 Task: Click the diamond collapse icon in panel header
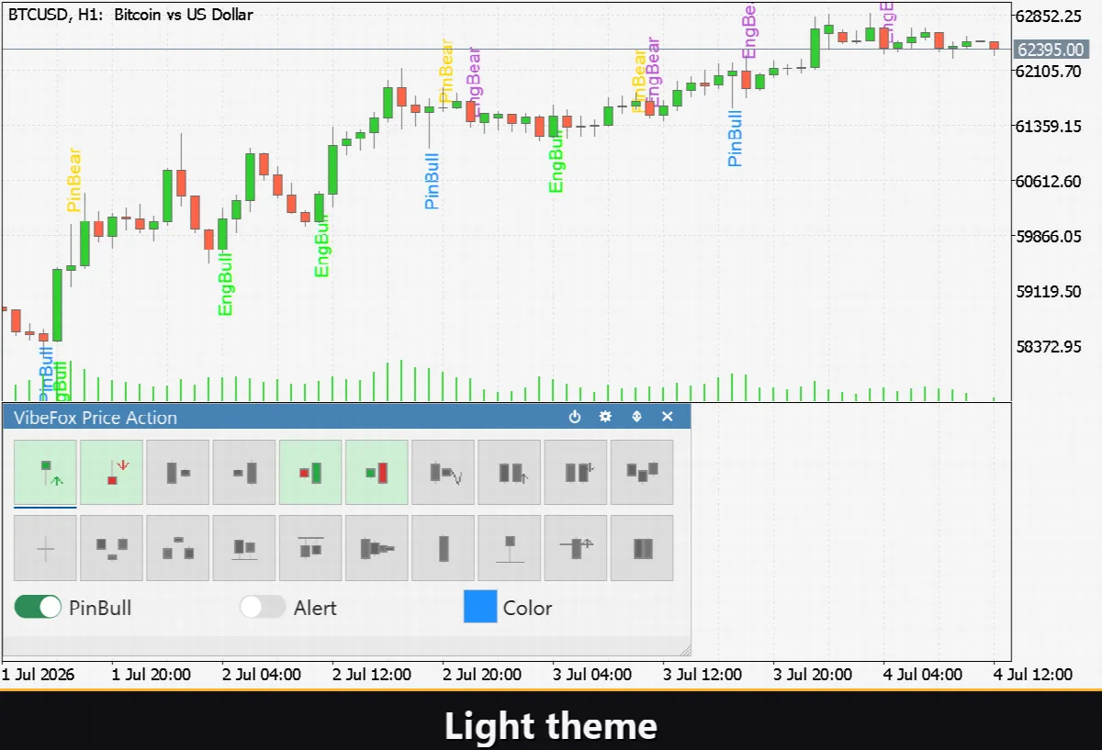pyautogui.click(x=636, y=417)
